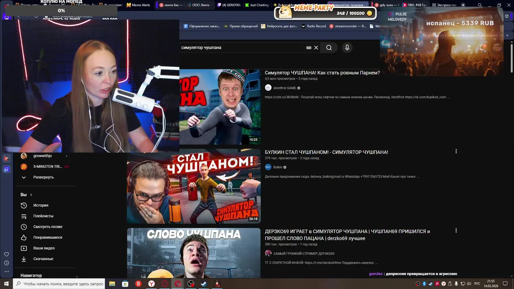Open Смотреть позже in the sidebar
The width and height of the screenshot is (514, 289).
pos(47,227)
